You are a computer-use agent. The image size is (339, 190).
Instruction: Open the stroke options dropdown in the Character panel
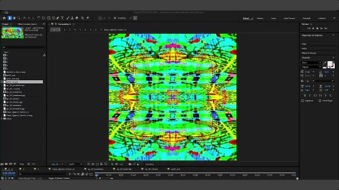point(325,81)
